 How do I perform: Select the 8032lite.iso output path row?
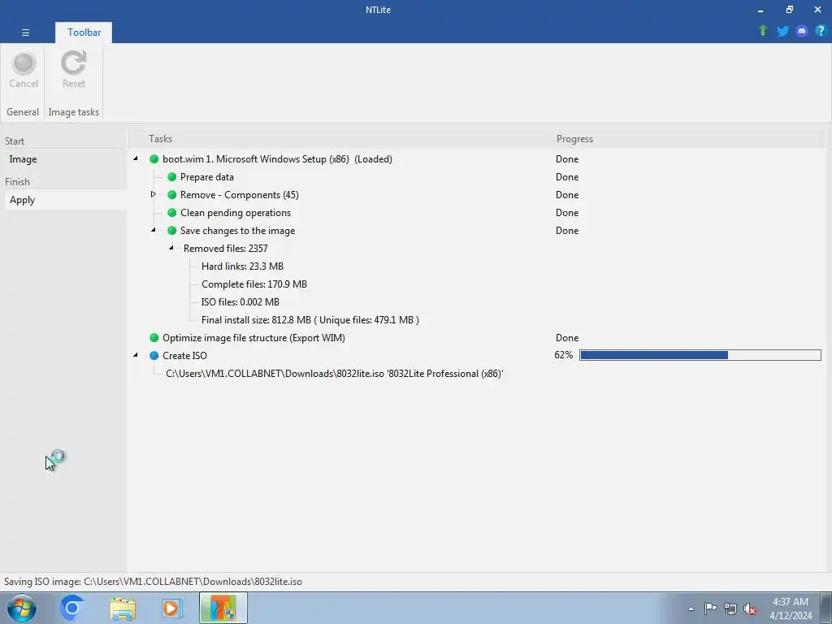pos(334,374)
